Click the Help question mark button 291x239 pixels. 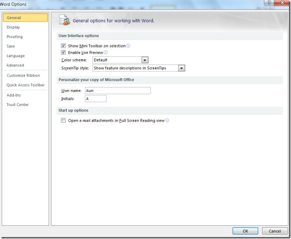click(x=269, y=3)
